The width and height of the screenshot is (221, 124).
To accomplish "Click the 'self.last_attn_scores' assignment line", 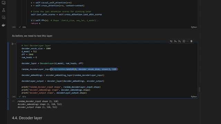I will click(66, 14).
